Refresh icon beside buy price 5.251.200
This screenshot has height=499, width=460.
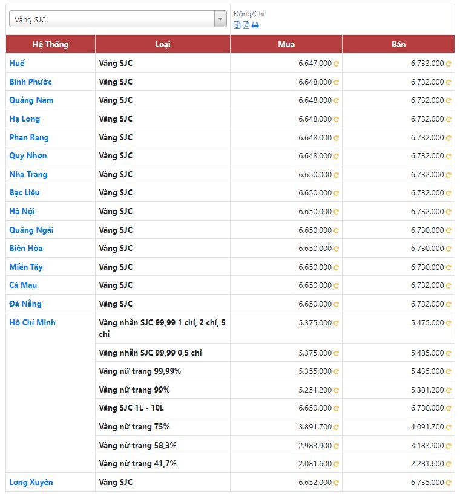(336, 391)
